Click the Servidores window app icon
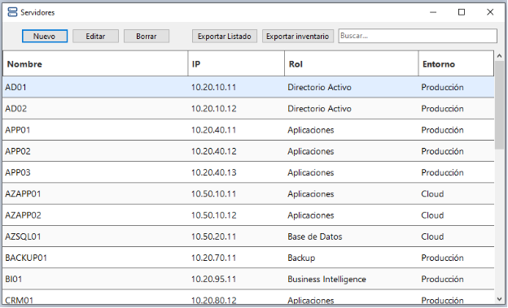508x308 pixels. [12, 12]
